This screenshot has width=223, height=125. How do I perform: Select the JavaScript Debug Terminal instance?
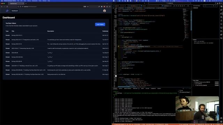pos(185,92)
